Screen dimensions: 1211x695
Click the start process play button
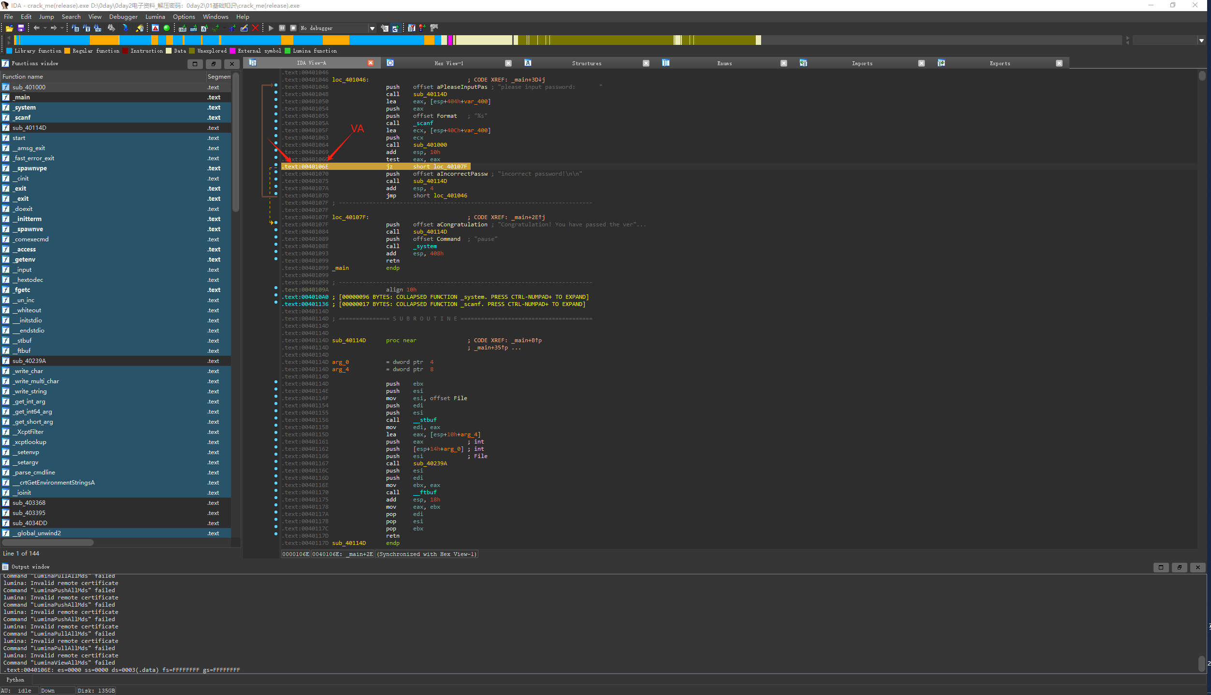coord(271,28)
